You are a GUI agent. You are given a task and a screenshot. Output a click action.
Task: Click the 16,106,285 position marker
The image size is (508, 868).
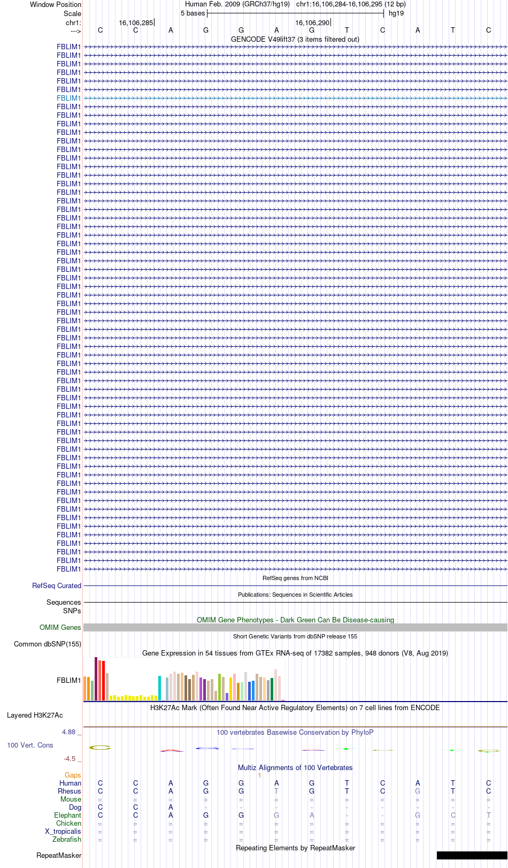[x=136, y=22]
